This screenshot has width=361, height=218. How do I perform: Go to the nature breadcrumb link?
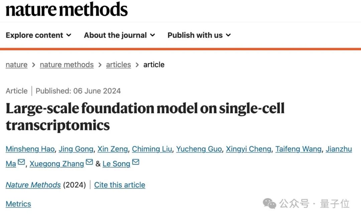pos(16,64)
